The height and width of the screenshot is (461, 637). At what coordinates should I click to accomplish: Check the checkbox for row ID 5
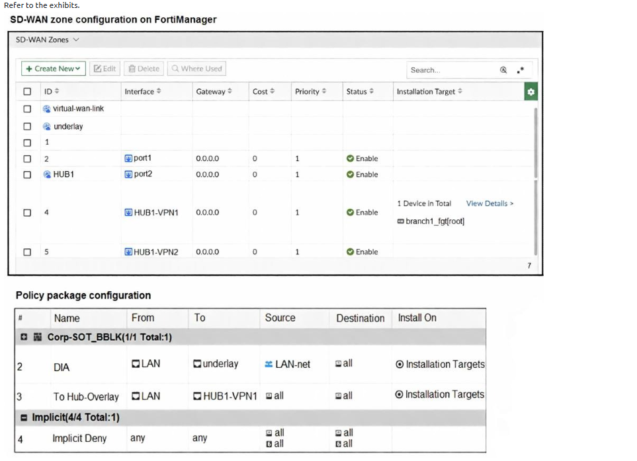[x=27, y=252]
